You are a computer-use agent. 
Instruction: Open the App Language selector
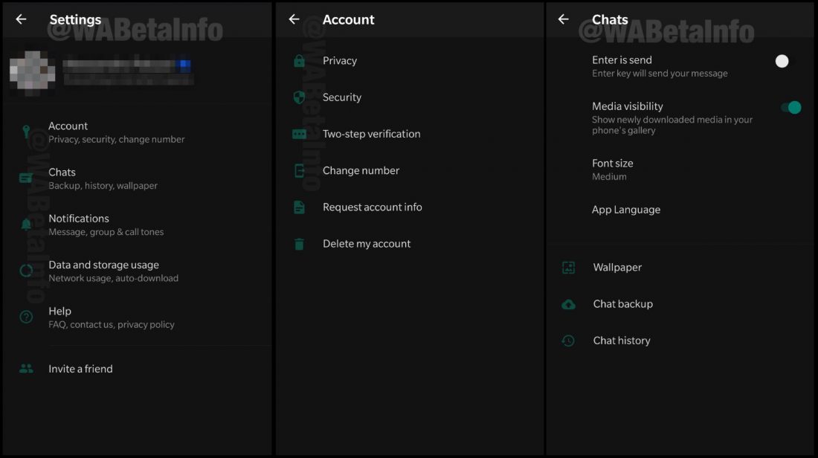coord(625,210)
